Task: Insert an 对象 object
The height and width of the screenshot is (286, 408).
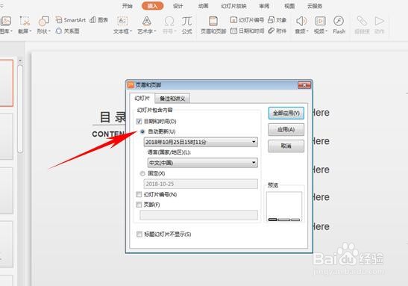Action: pos(277,20)
